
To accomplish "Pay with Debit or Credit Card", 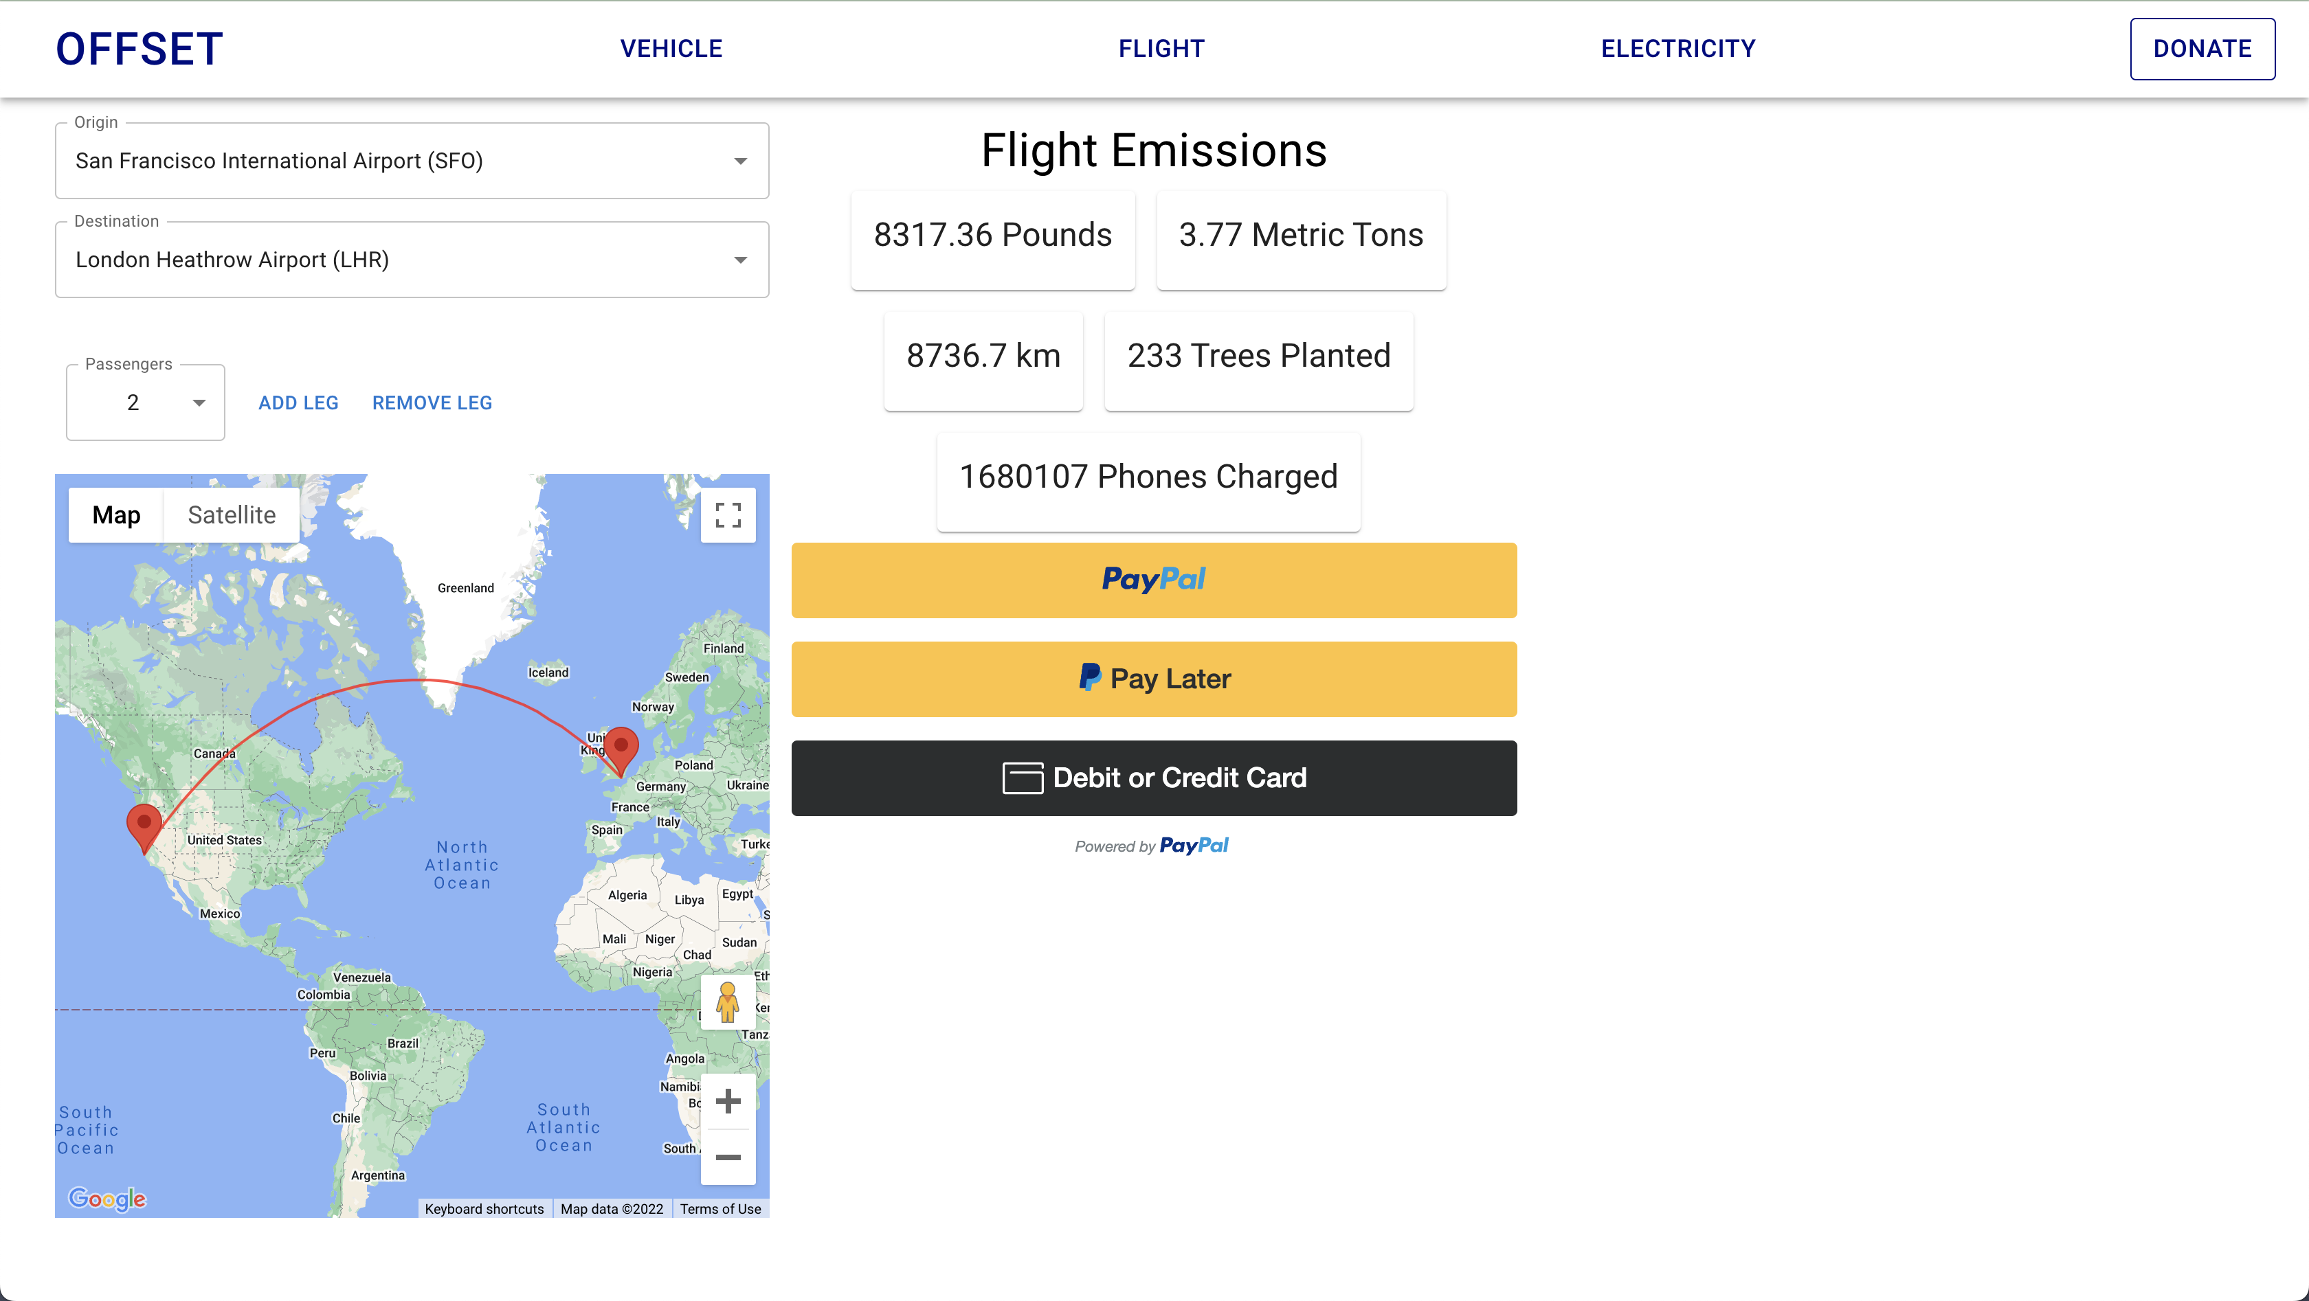I will coord(1154,778).
